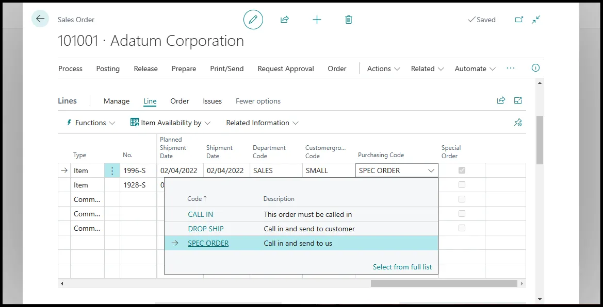Select the Line tab in Lines
Viewport: 603px width, 307px height.
coord(150,101)
